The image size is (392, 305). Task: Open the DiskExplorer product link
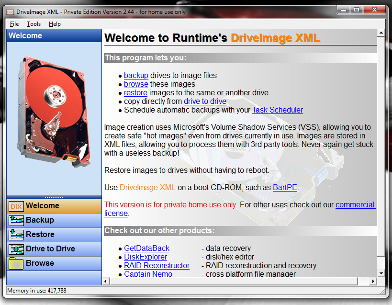tap(146, 257)
